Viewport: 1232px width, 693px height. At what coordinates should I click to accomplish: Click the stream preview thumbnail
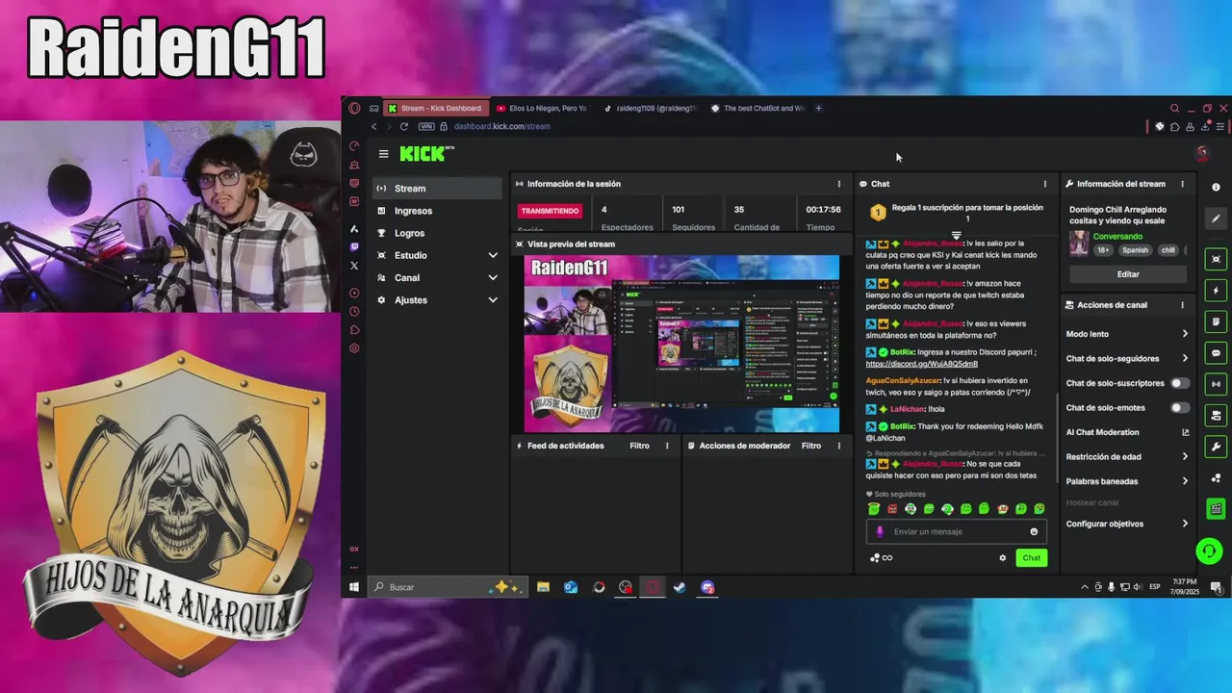681,344
